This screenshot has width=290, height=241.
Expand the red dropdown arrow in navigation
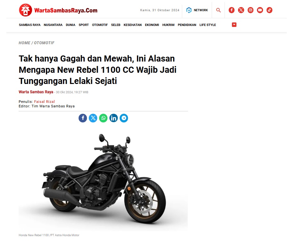pos(234,25)
